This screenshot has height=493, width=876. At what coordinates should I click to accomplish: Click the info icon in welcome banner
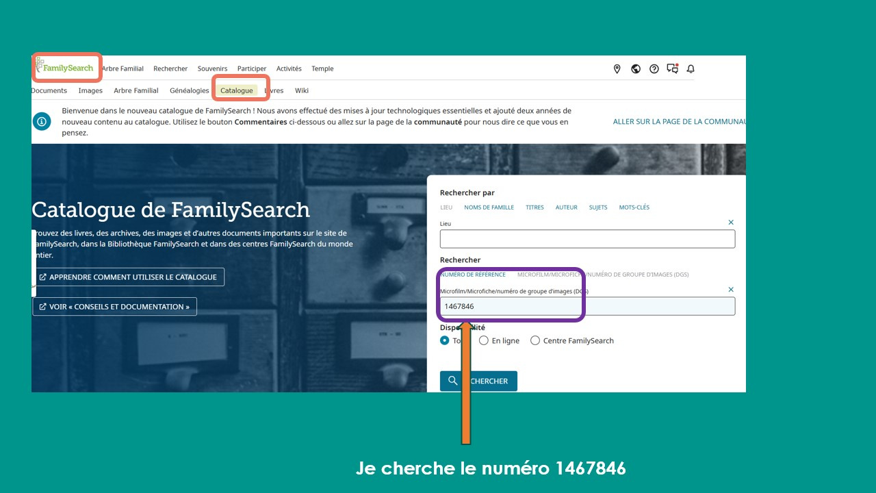click(42, 121)
